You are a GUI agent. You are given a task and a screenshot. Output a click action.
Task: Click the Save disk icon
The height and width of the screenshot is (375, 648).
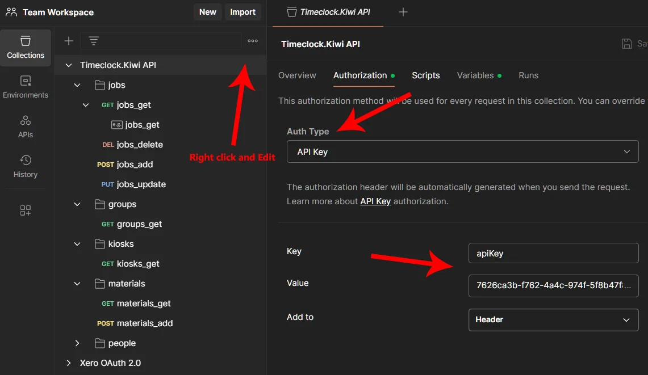[x=627, y=44]
